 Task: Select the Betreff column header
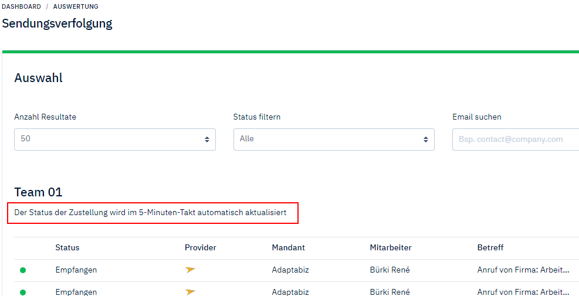pyautogui.click(x=490, y=248)
